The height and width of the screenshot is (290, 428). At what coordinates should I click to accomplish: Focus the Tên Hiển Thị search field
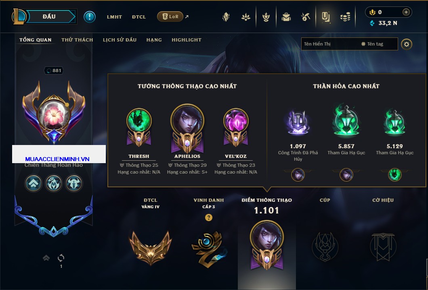tap(329, 44)
